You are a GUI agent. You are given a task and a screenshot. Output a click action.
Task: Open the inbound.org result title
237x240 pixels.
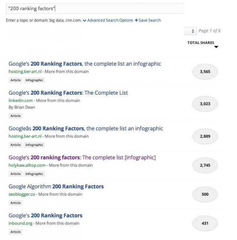(46, 215)
